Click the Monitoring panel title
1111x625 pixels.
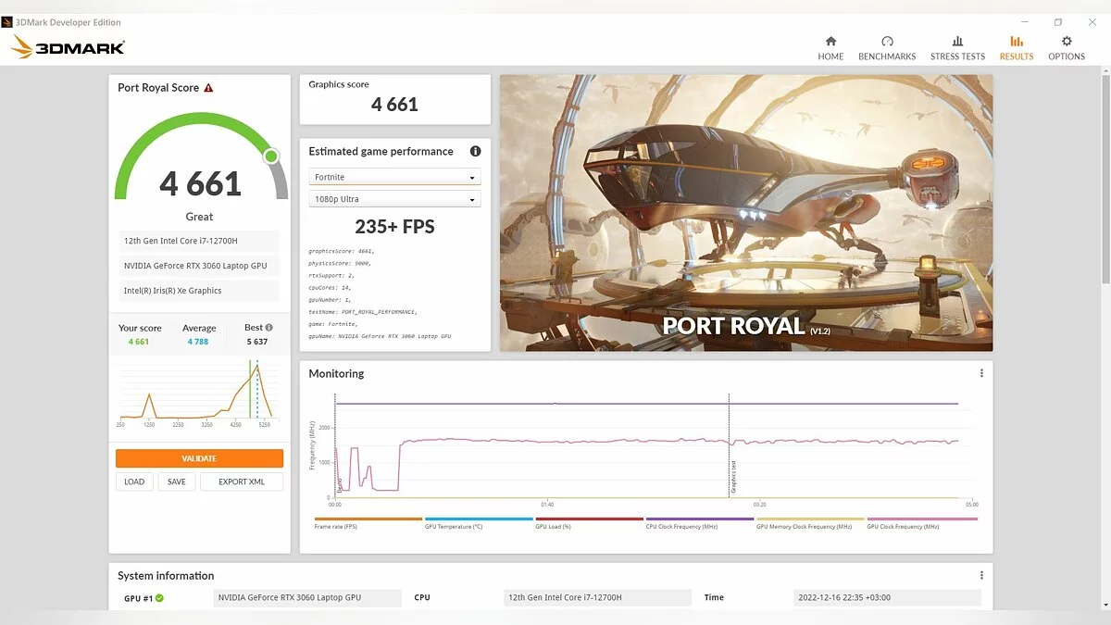pyautogui.click(x=336, y=374)
